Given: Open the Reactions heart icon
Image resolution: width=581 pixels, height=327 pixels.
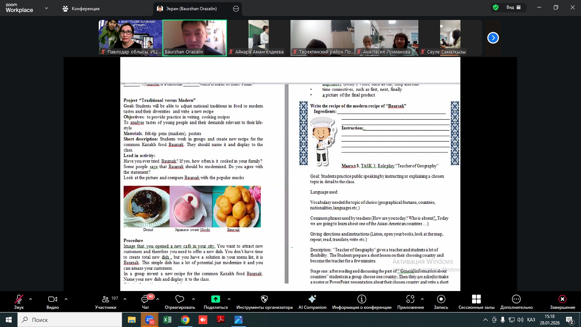Looking at the screenshot, I should point(180,299).
